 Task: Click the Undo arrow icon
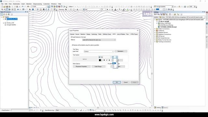click(x=22, y=6)
